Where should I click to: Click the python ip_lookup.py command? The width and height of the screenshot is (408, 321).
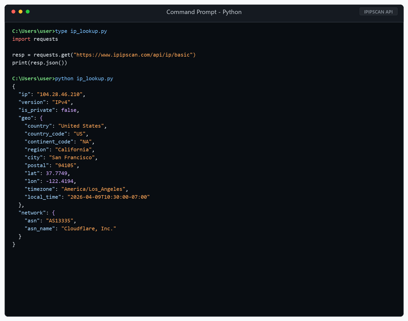(x=84, y=78)
